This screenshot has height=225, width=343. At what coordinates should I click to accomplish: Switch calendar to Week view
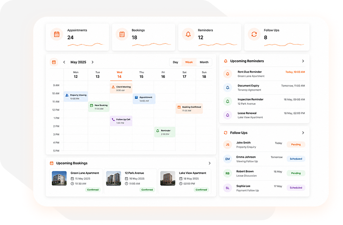click(189, 62)
